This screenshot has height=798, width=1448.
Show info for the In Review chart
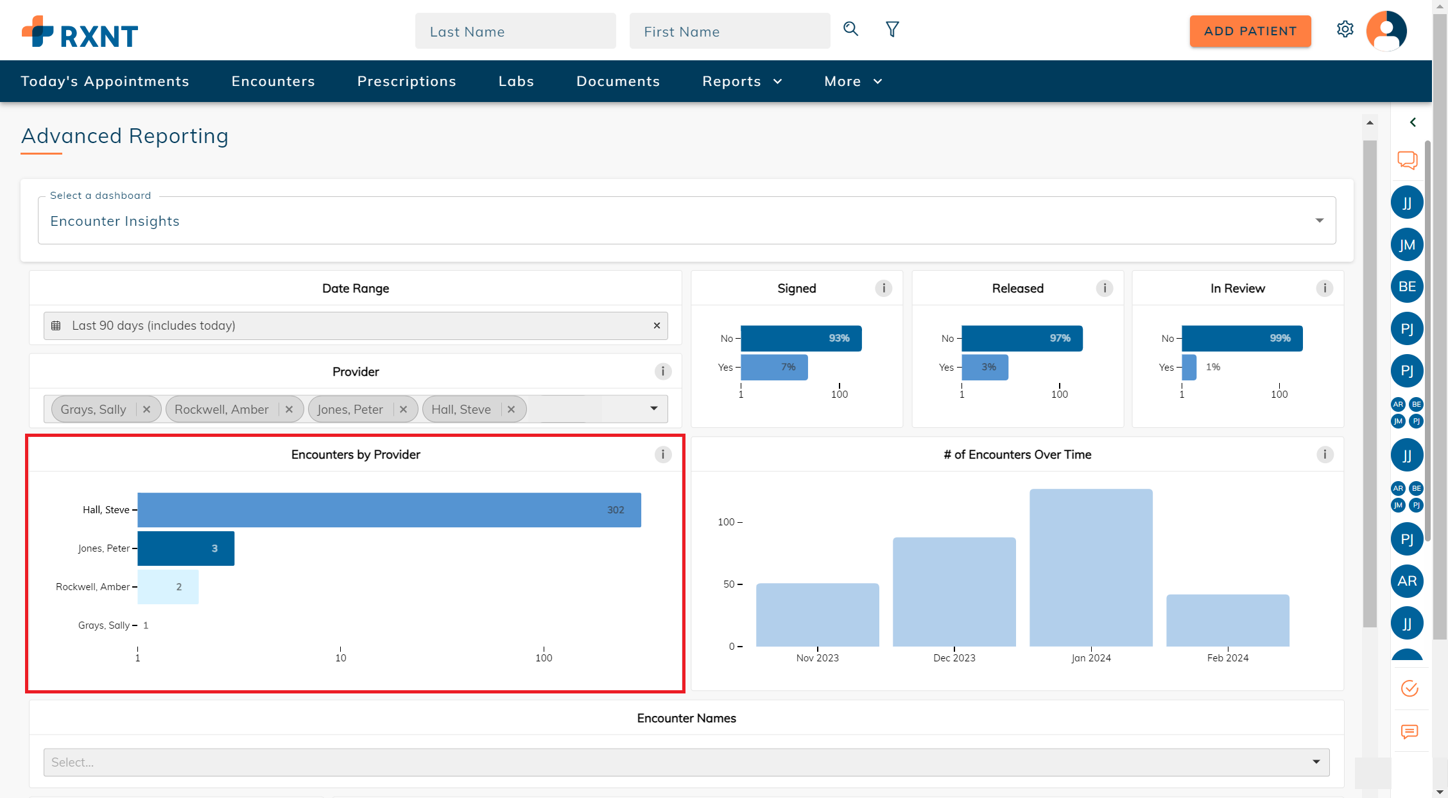pyautogui.click(x=1325, y=288)
